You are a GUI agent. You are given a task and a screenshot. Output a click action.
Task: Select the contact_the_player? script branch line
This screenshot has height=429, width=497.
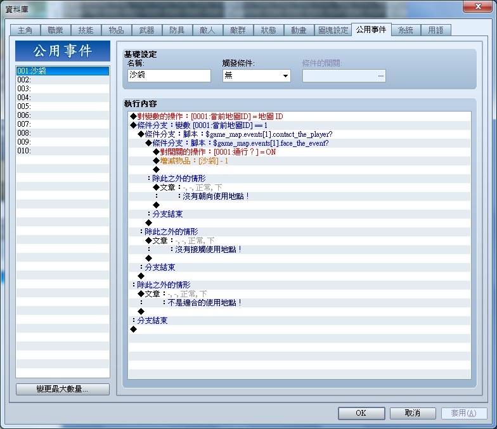click(x=299, y=134)
